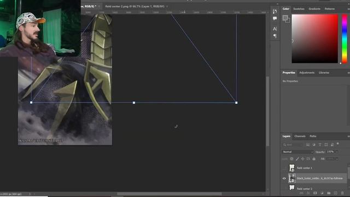Filter layers by shape layers icon
The width and height of the screenshot is (350, 197).
(x=326, y=144)
